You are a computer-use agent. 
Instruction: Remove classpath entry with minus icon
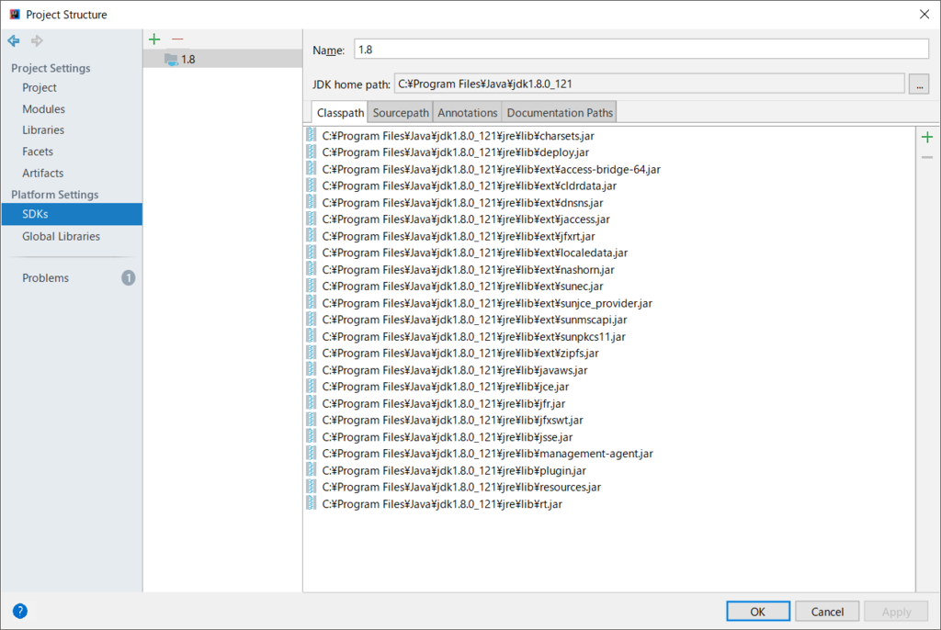coord(927,157)
